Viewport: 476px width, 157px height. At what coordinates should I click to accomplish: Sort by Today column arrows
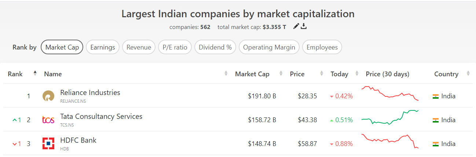357,74
